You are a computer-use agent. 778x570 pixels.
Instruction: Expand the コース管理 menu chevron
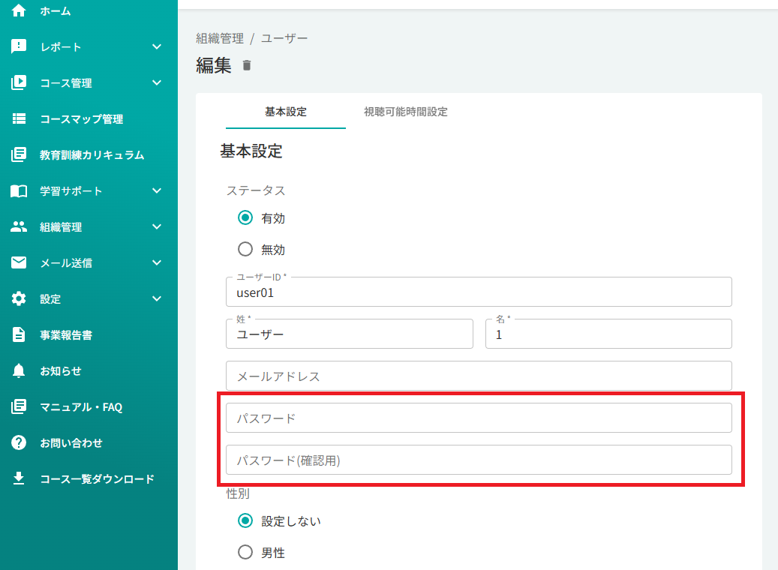point(157,82)
